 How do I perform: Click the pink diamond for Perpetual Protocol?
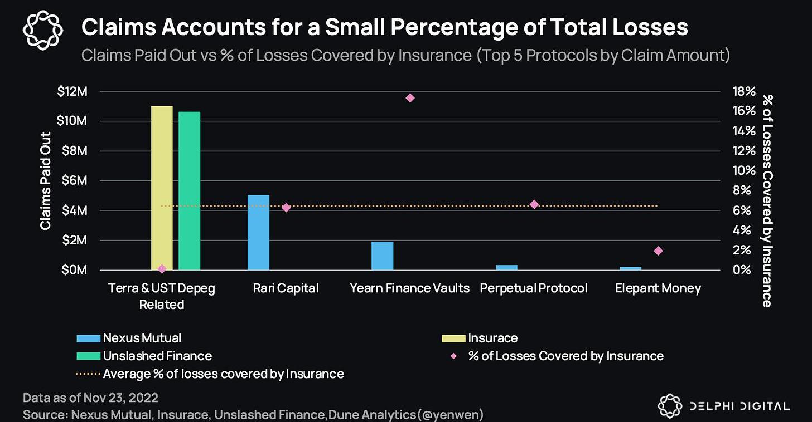pos(534,204)
